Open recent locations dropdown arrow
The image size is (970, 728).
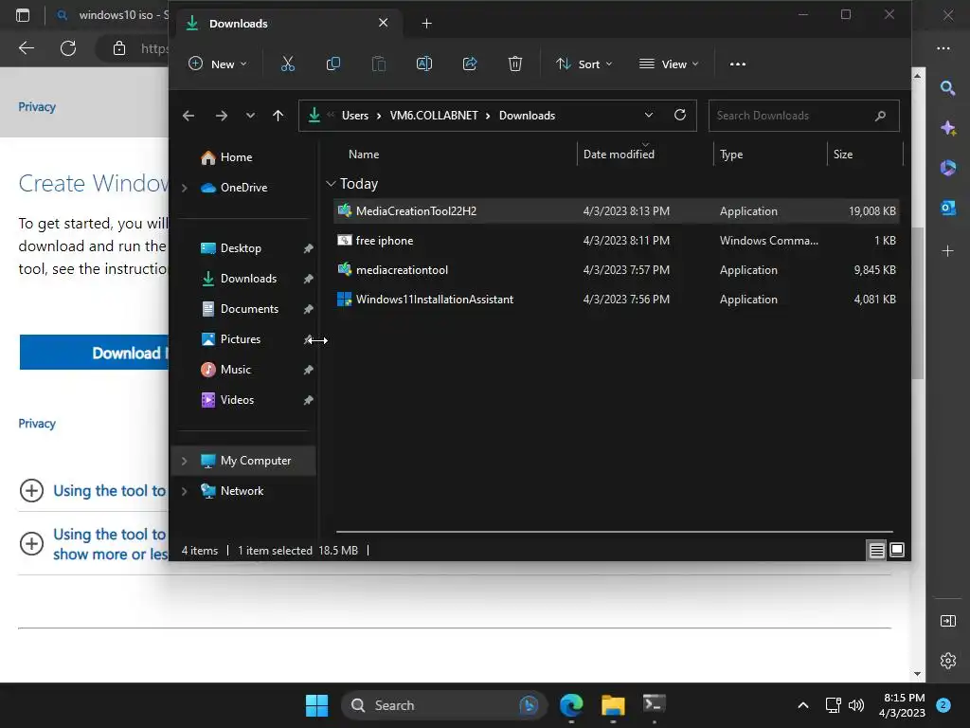(x=250, y=116)
